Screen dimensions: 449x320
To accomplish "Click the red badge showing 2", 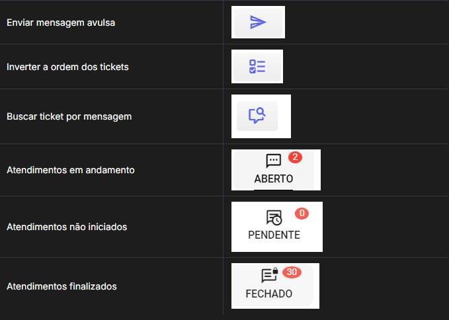I will 295,157.
